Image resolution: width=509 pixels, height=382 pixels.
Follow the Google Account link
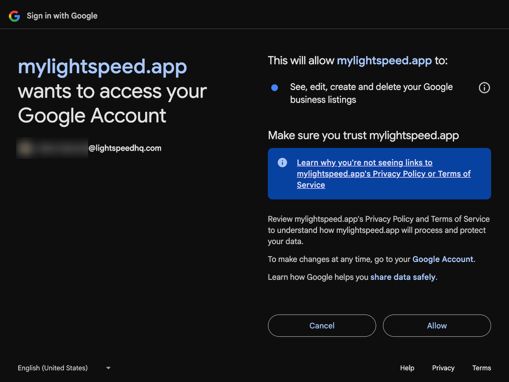442,259
